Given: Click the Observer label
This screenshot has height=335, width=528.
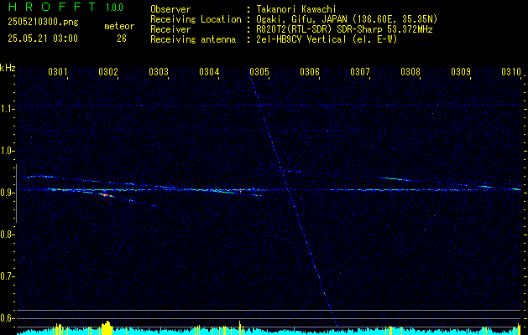Looking at the screenshot, I should (170, 9).
